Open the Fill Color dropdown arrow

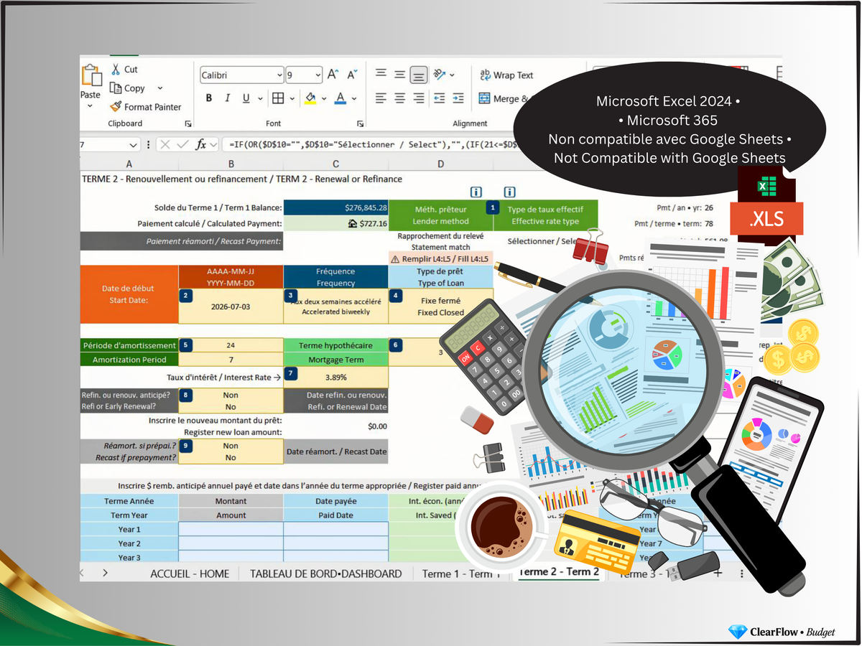pyautogui.click(x=324, y=98)
